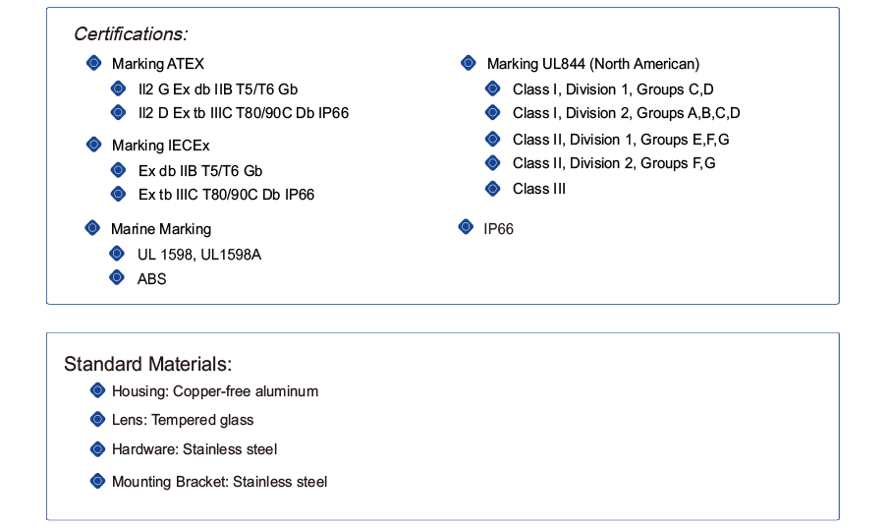Screen dimensions: 891x529
Task: Click the bullet icon beside Class III
Action: point(493,188)
